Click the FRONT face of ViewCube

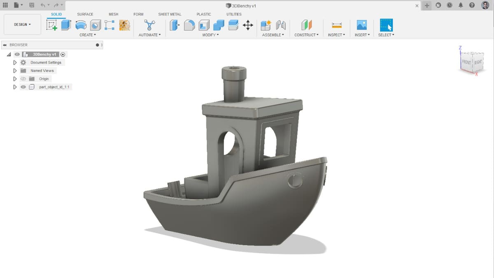(x=466, y=62)
